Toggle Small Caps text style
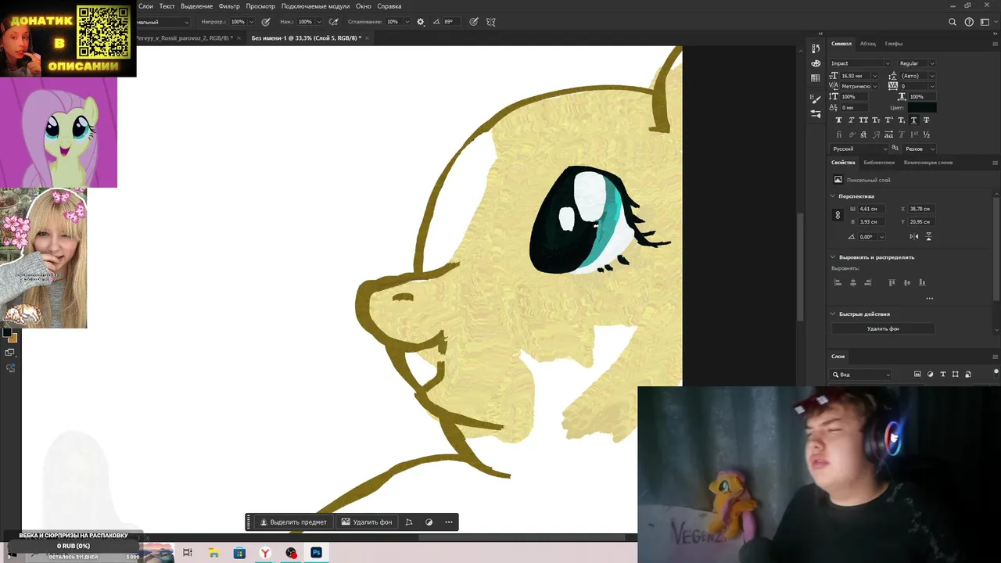 (x=876, y=120)
